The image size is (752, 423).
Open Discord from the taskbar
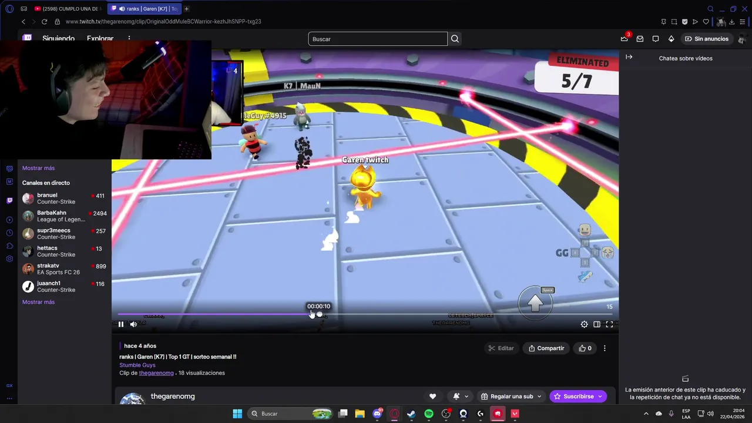pyautogui.click(x=377, y=414)
